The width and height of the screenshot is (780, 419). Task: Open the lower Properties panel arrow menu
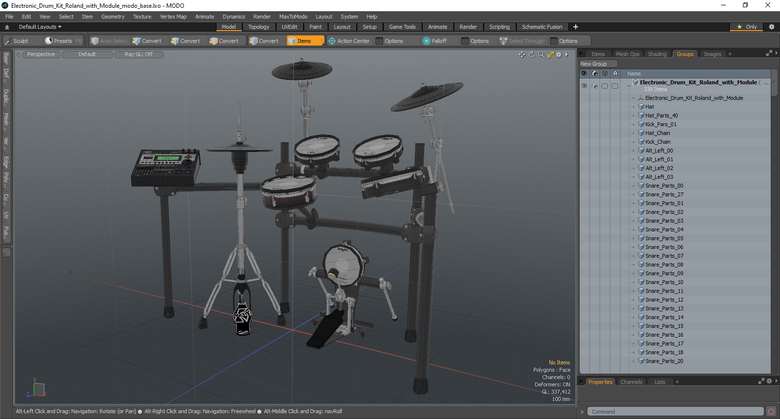[776, 381]
